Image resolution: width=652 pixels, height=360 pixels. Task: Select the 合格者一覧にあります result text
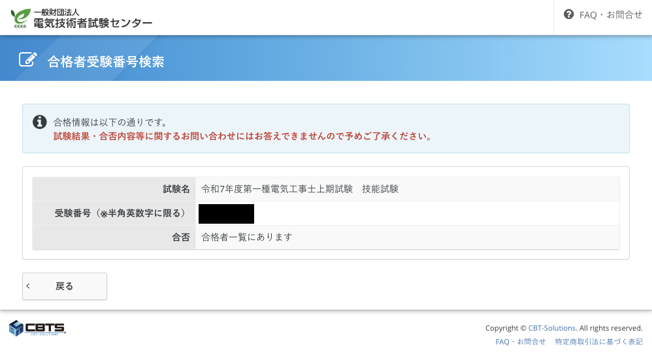click(246, 237)
